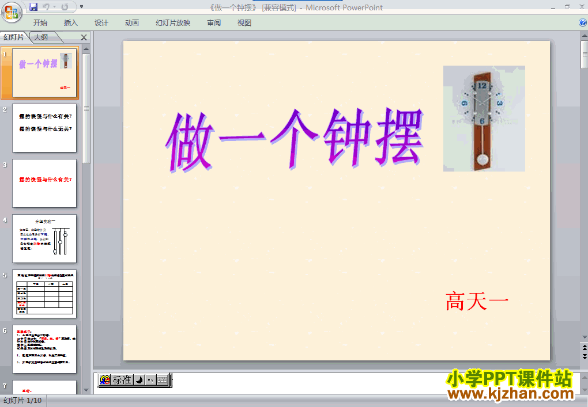Viewport: 588px width, 407px height.
Task: Go to next slide with double-down arrow
Action: (584, 356)
